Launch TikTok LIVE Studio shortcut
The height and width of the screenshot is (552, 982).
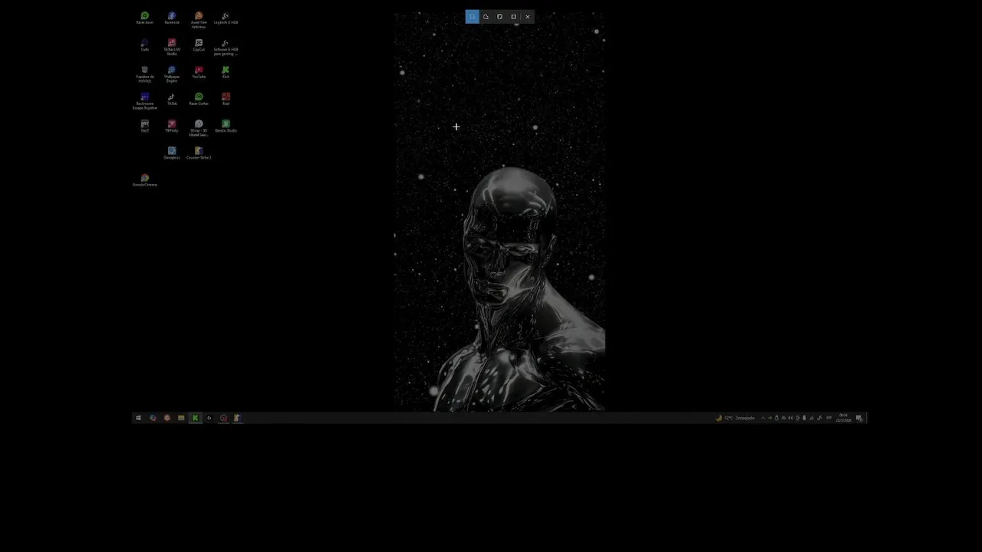pos(172,47)
